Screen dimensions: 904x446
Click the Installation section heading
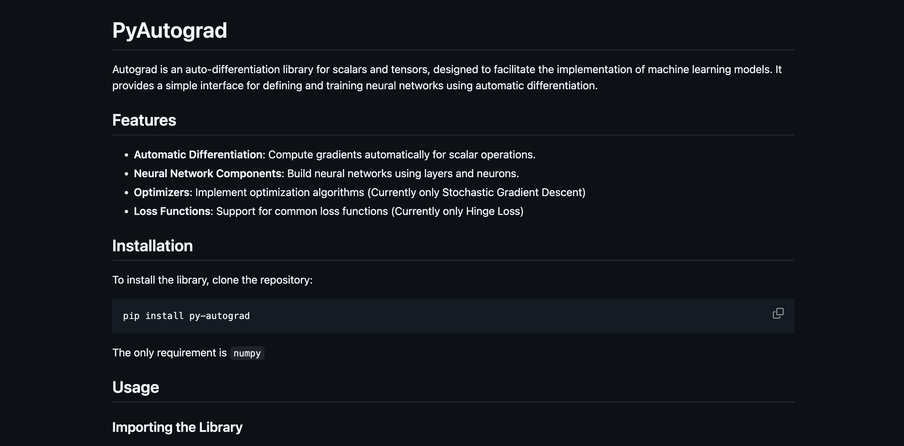(152, 246)
